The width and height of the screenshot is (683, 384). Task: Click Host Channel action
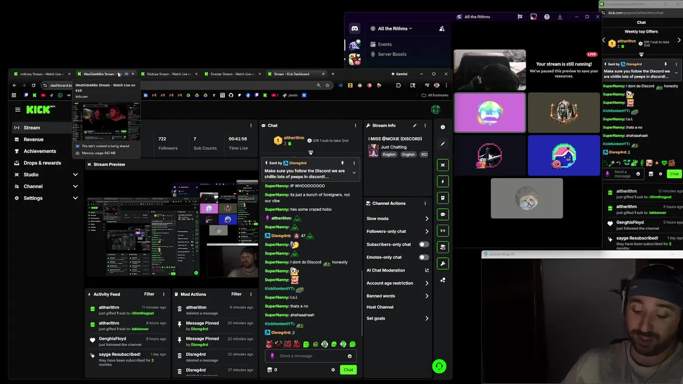(380, 307)
